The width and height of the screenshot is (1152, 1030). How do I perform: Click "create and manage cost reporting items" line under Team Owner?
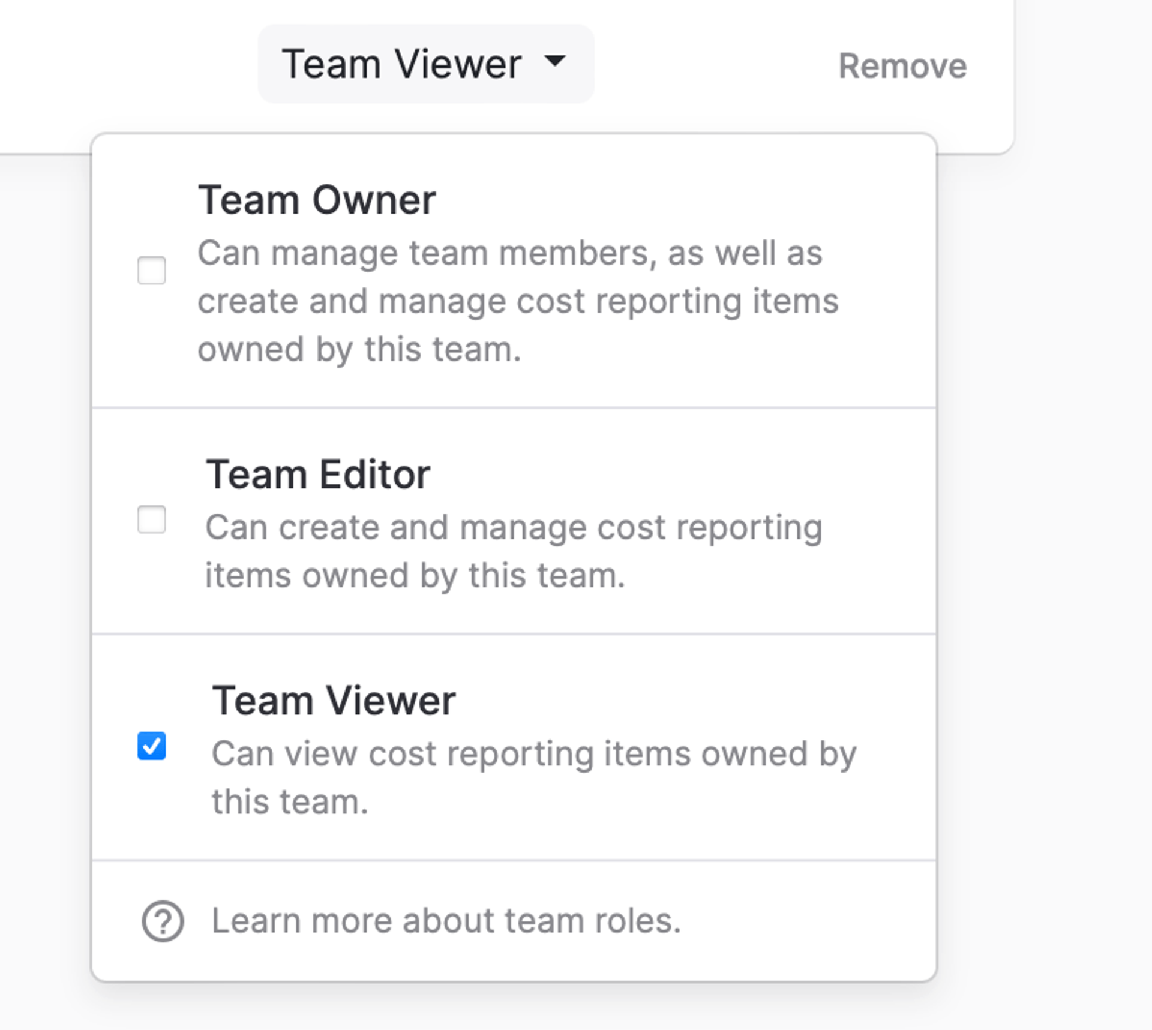[x=518, y=301]
